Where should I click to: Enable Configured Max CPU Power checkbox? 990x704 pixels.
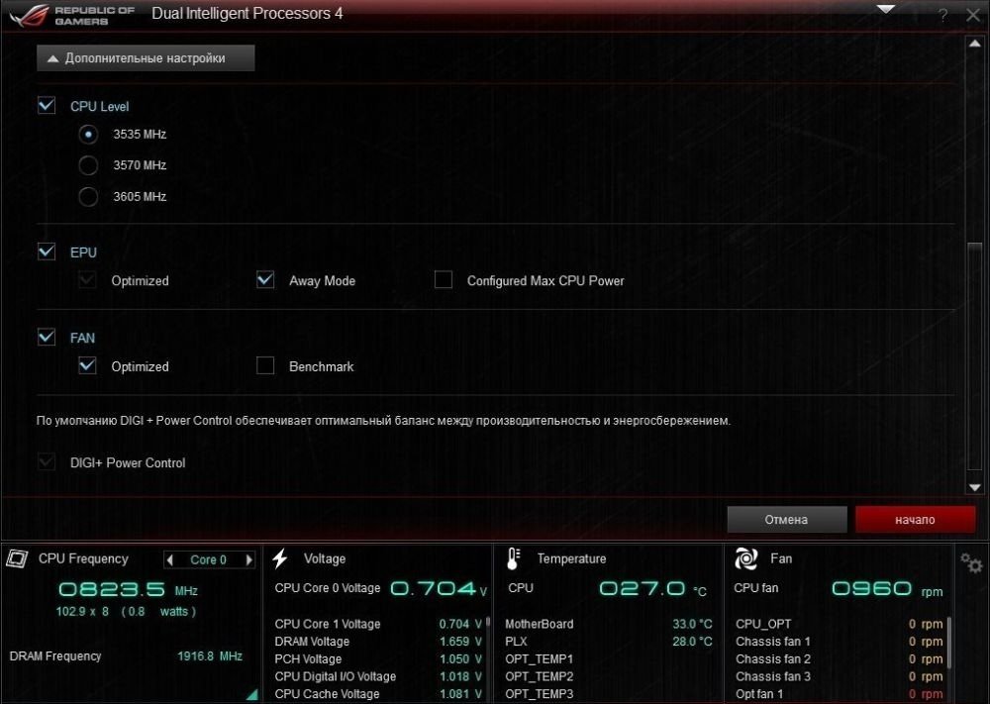coord(444,279)
